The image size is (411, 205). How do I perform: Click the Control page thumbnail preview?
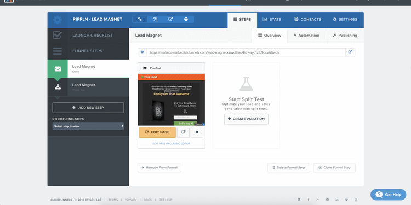click(172, 99)
